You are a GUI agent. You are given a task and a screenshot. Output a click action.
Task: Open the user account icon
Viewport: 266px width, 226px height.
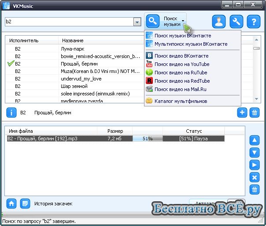(x=219, y=22)
